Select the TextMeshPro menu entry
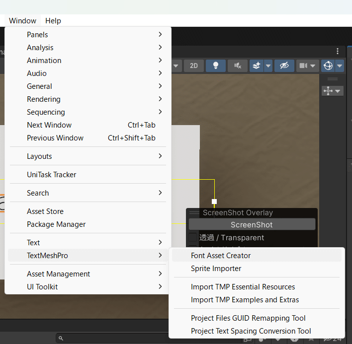 [x=88, y=256]
